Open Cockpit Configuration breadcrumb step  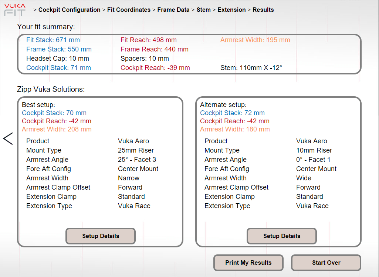pyautogui.click(x=70, y=10)
